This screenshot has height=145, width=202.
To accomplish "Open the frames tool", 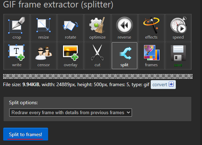I will [151, 56].
